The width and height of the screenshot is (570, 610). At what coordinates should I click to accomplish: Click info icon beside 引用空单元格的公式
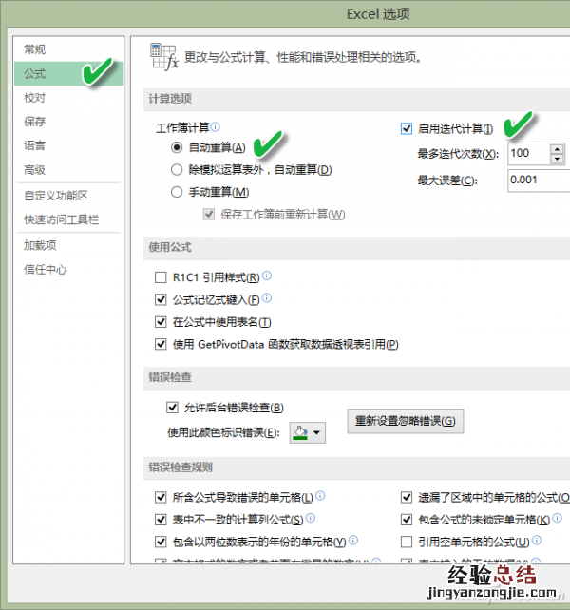pyautogui.click(x=537, y=540)
